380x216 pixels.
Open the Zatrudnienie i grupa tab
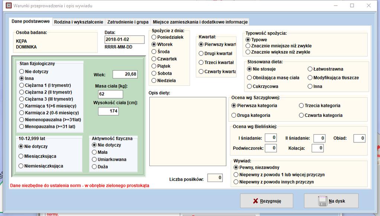point(128,22)
